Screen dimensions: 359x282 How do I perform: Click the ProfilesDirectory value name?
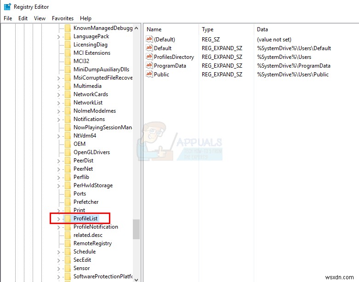point(174,57)
